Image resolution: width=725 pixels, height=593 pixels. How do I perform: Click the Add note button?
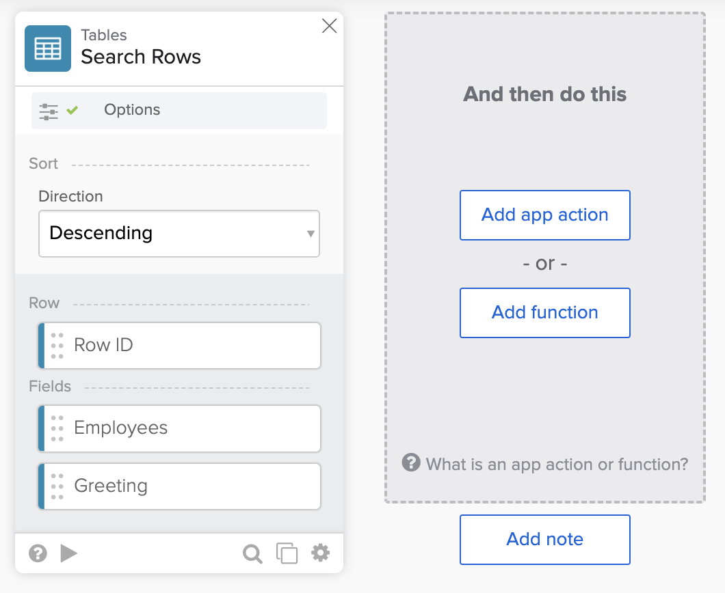point(544,539)
